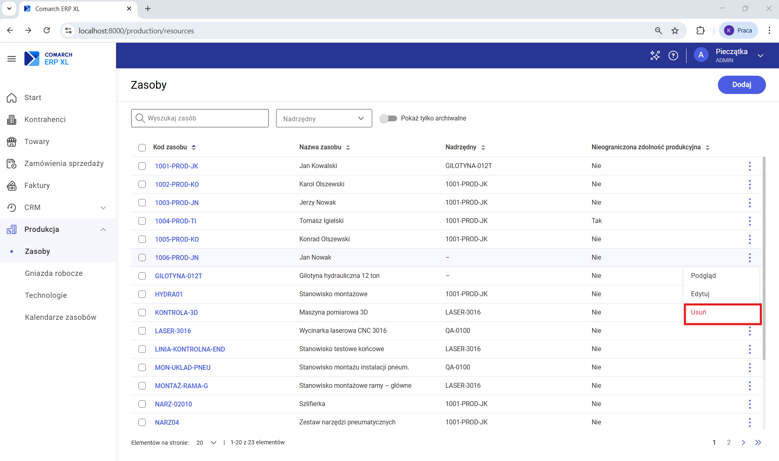Bookmark this page with the star icon
The image size is (779, 461).
click(675, 31)
